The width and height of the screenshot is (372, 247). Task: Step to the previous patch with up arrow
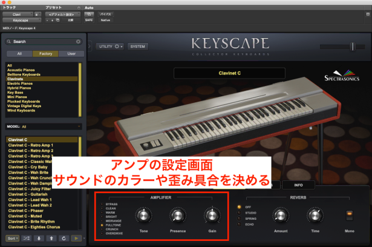click(x=51, y=238)
